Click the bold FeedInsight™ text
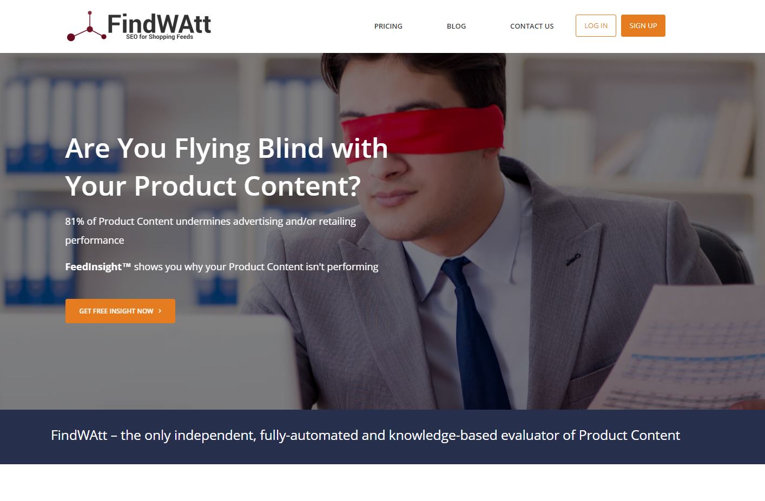 tap(98, 266)
